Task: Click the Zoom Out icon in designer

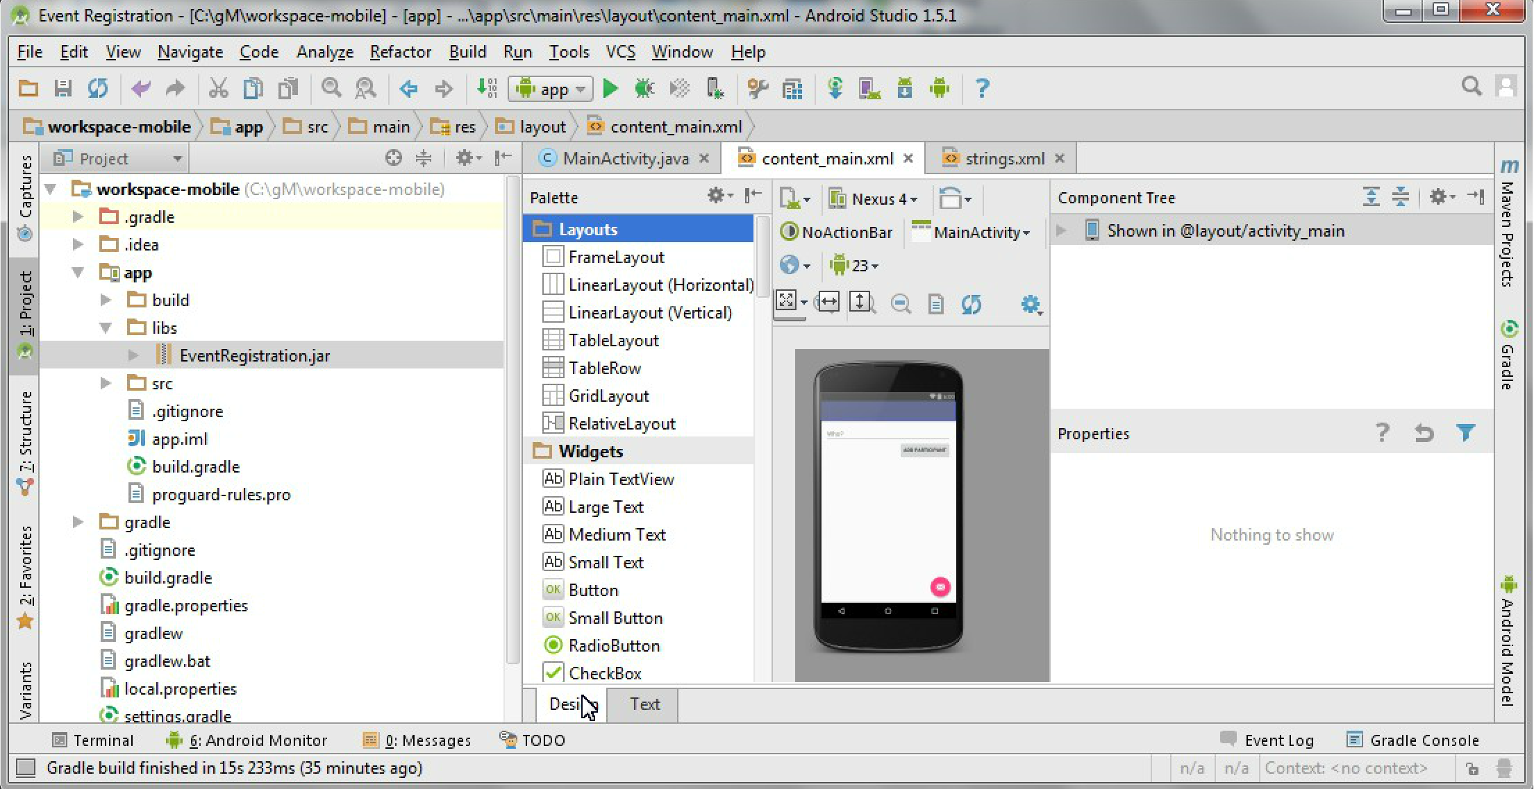Action: (901, 303)
